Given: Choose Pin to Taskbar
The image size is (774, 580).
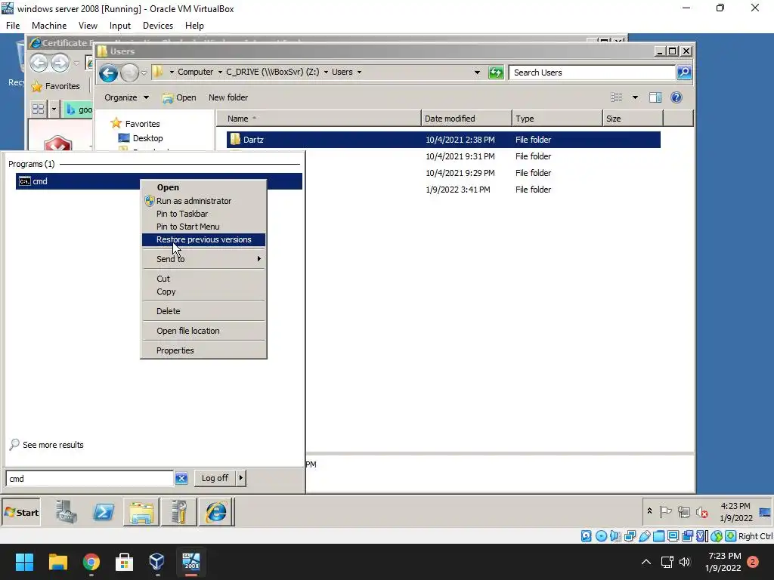Looking at the screenshot, I should (204, 214).
